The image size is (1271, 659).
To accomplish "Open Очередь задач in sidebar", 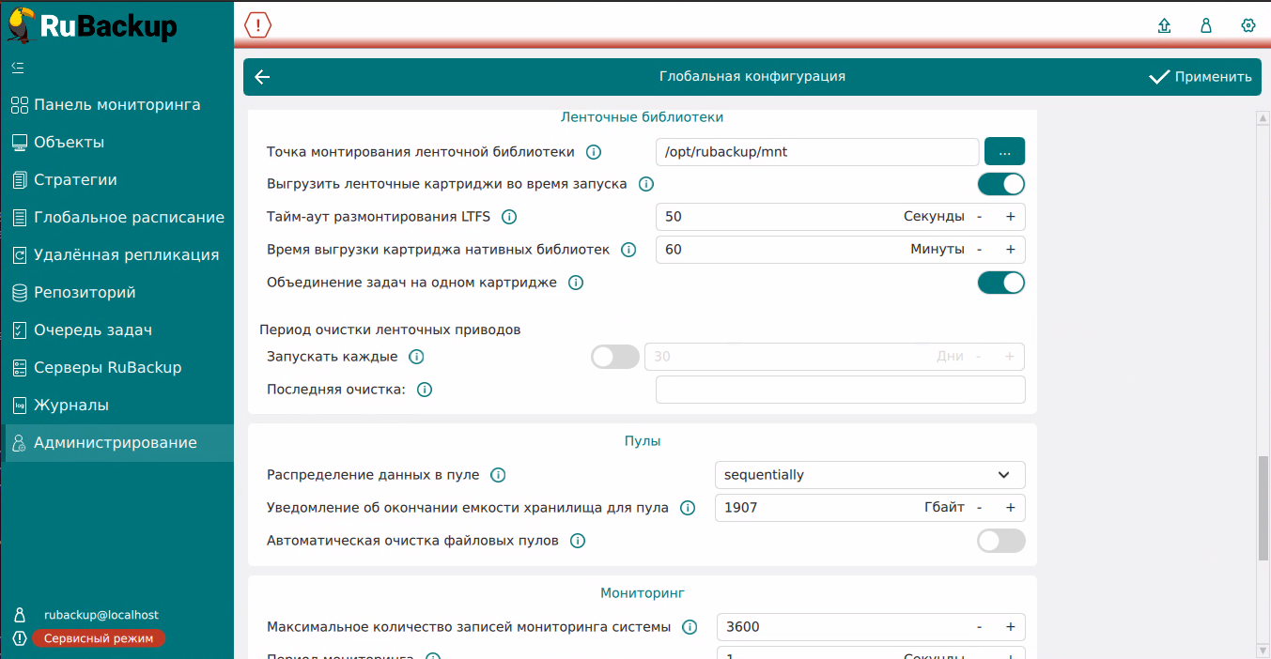I will pos(92,330).
